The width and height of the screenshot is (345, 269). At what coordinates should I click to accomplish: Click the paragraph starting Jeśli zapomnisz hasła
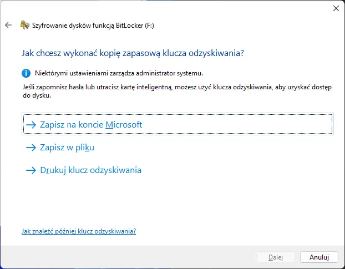(177, 92)
